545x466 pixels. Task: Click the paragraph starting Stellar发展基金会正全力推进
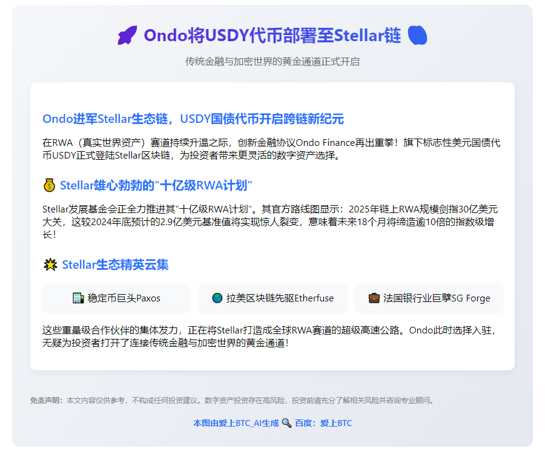pos(271,222)
